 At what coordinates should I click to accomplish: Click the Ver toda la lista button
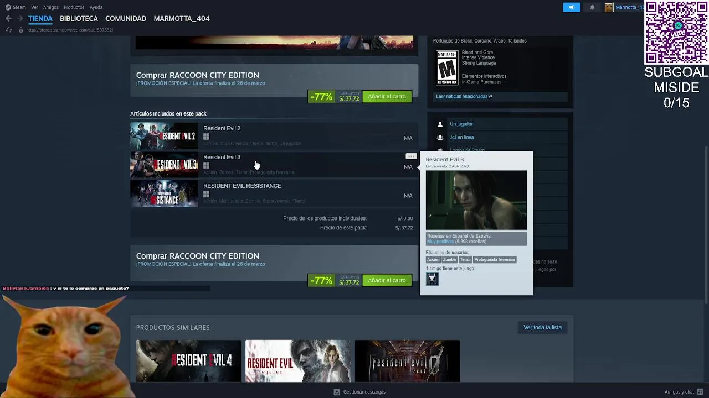[542, 327]
